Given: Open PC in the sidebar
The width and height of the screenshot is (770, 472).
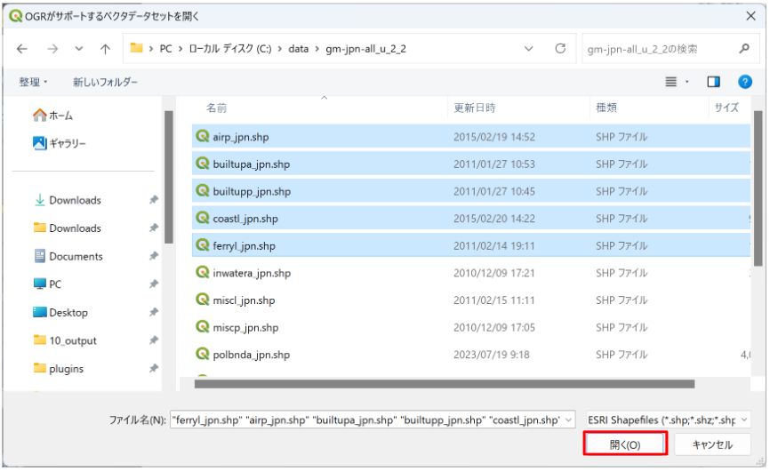Looking at the screenshot, I should tap(48, 284).
